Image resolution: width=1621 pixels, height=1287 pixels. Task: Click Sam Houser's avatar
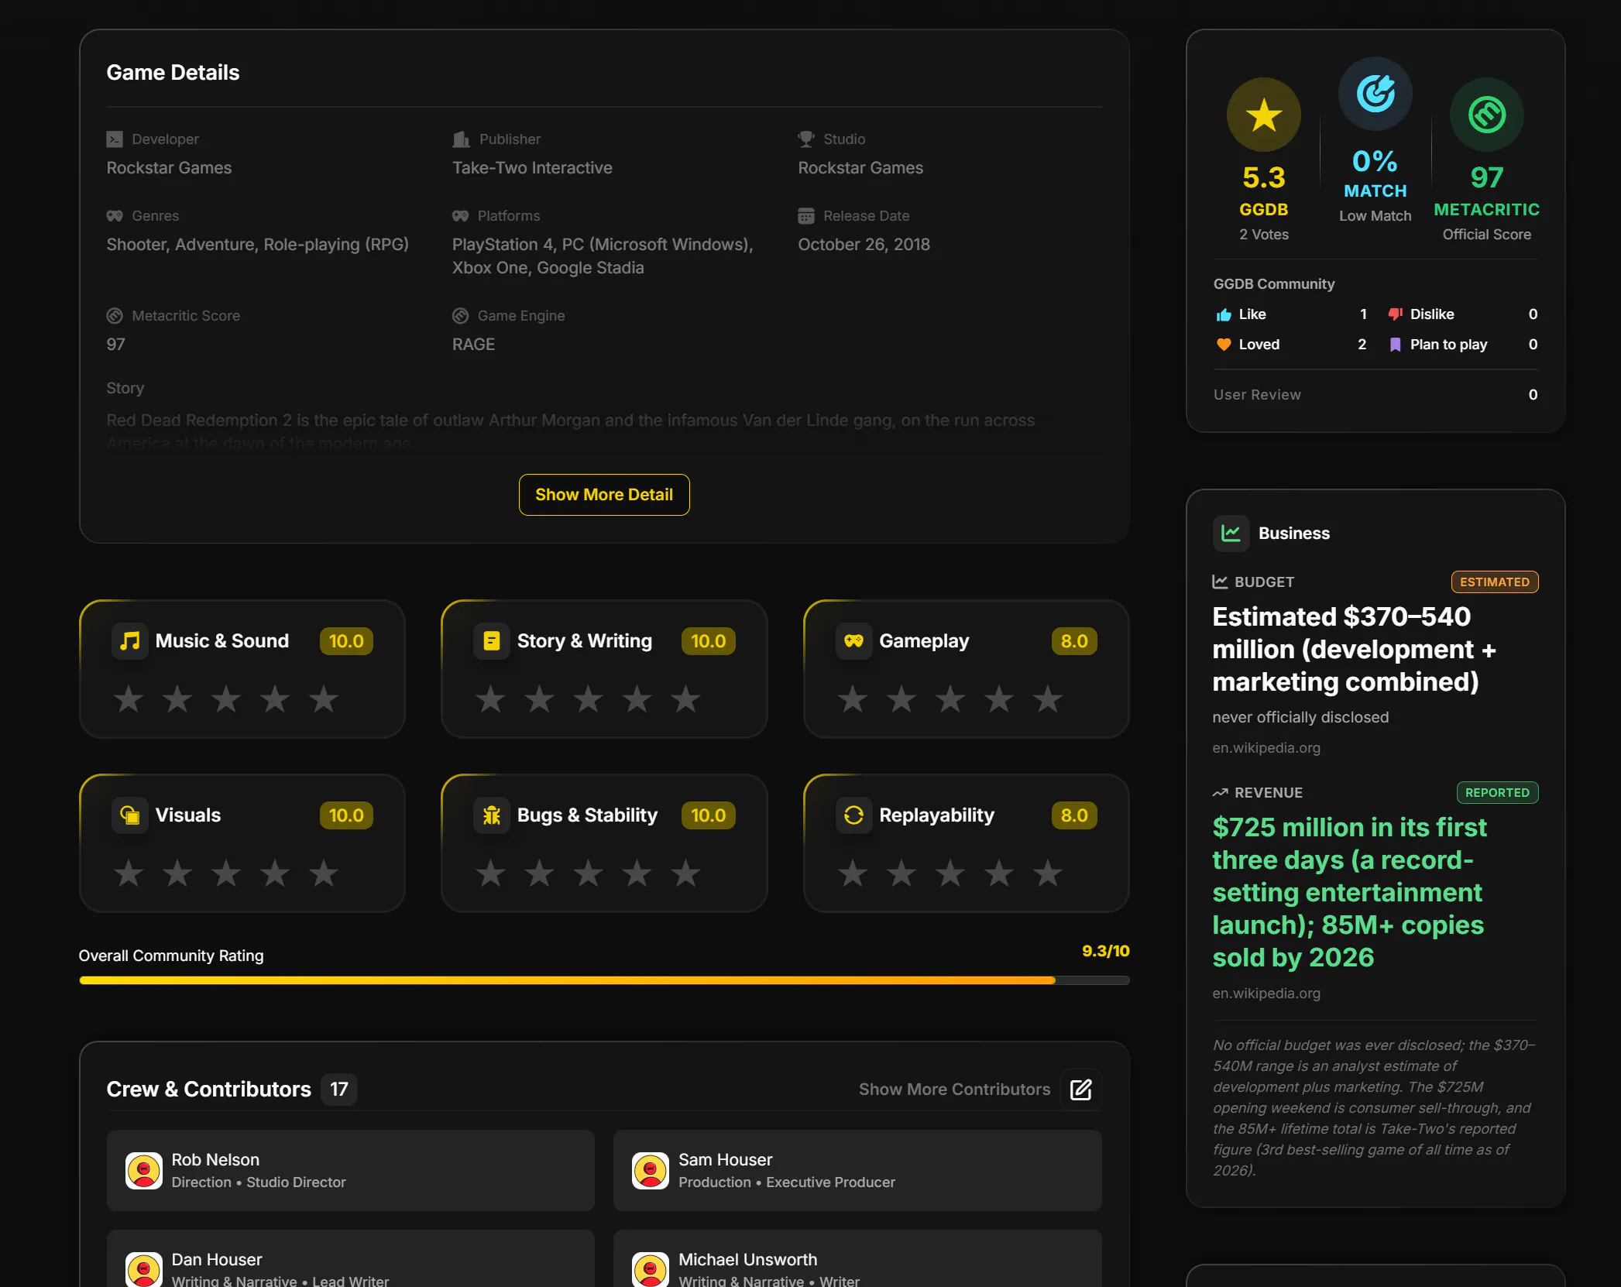tap(650, 1171)
